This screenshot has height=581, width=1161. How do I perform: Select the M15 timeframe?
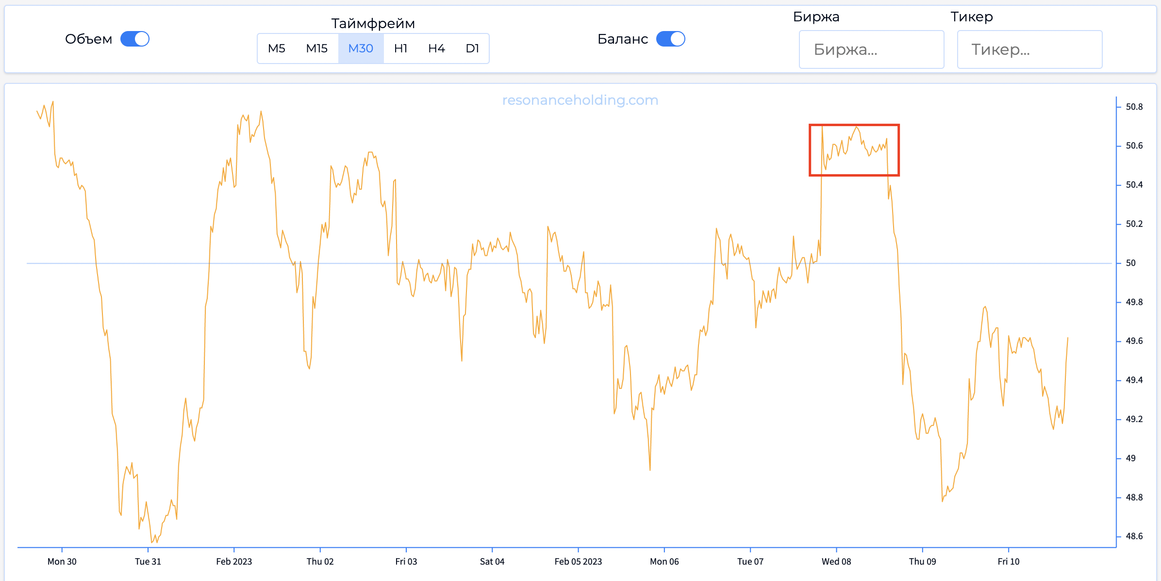[316, 48]
